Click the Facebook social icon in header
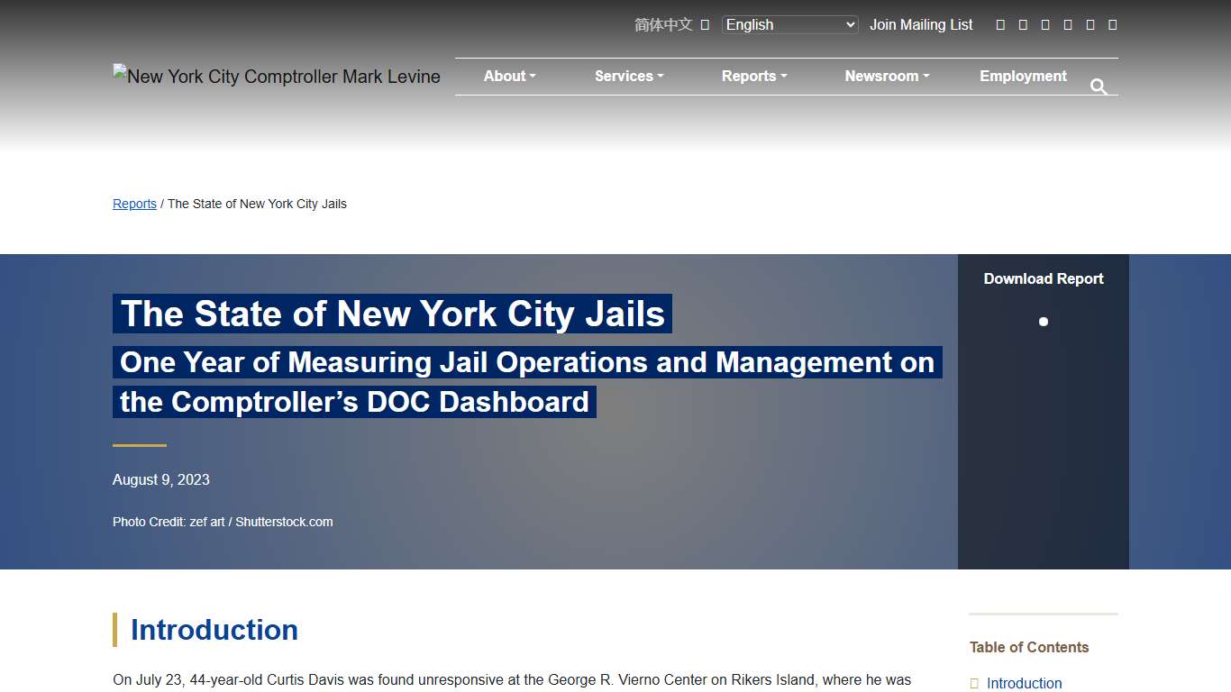This screenshot has width=1231, height=692. point(1000,24)
